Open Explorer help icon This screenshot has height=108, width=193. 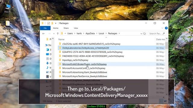pyautogui.click(x=166, y=28)
